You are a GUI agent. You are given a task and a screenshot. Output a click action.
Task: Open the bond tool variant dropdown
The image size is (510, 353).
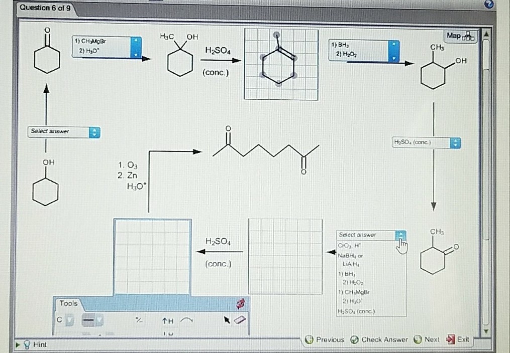[99, 319]
